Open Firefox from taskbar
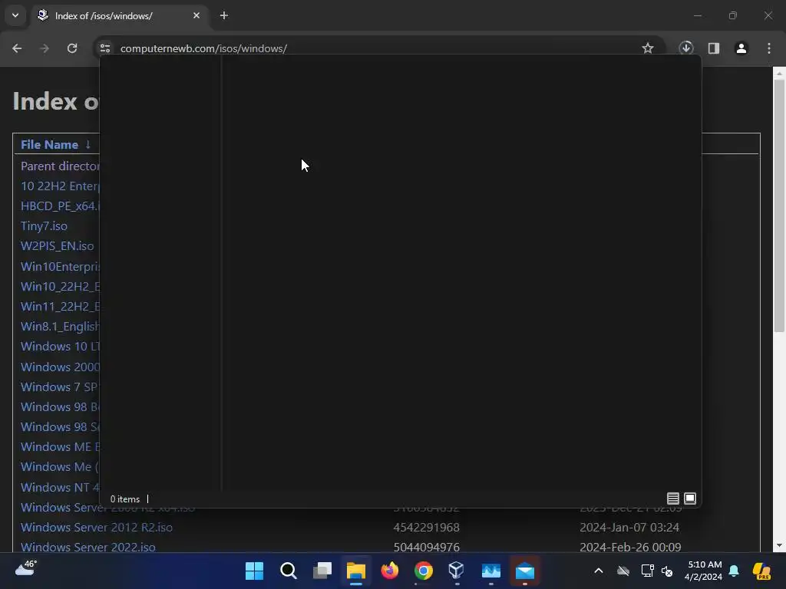This screenshot has width=786, height=589. tap(389, 571)
